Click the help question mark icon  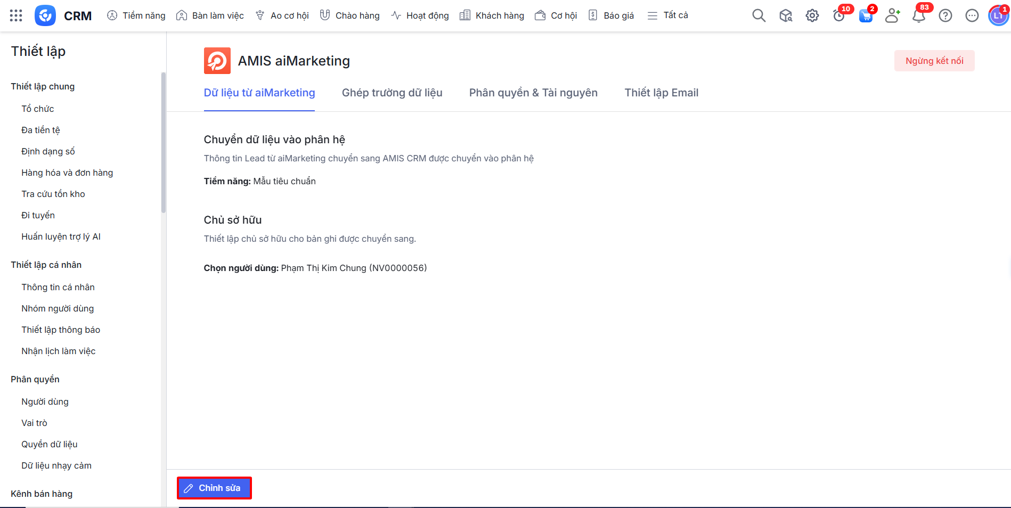[x=945, y=16]
